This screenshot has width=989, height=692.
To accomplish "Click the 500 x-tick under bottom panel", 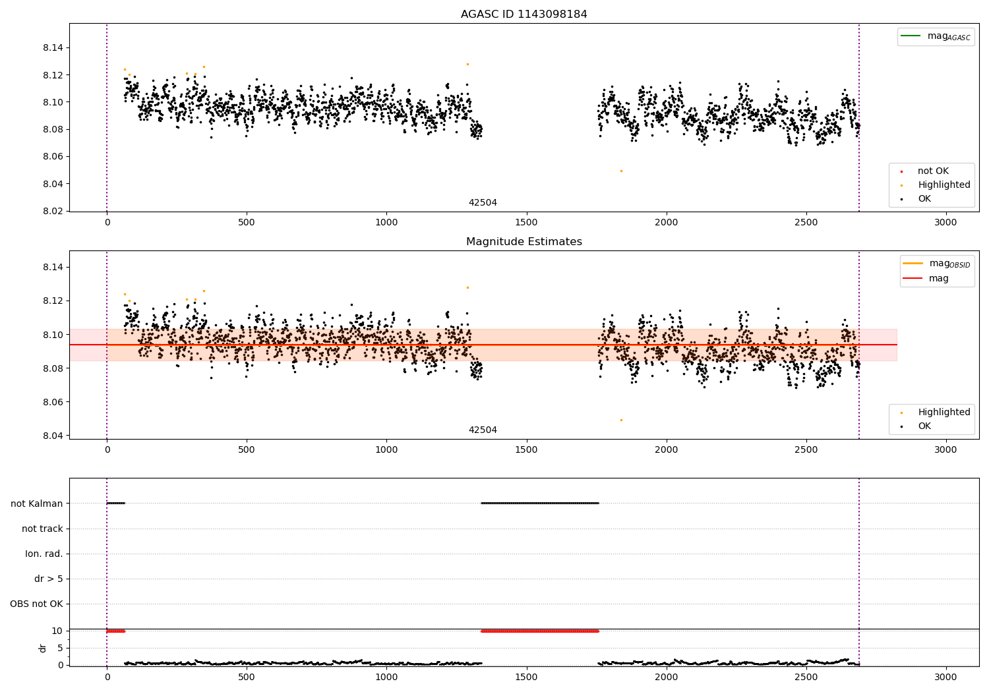I will (247, 676).
